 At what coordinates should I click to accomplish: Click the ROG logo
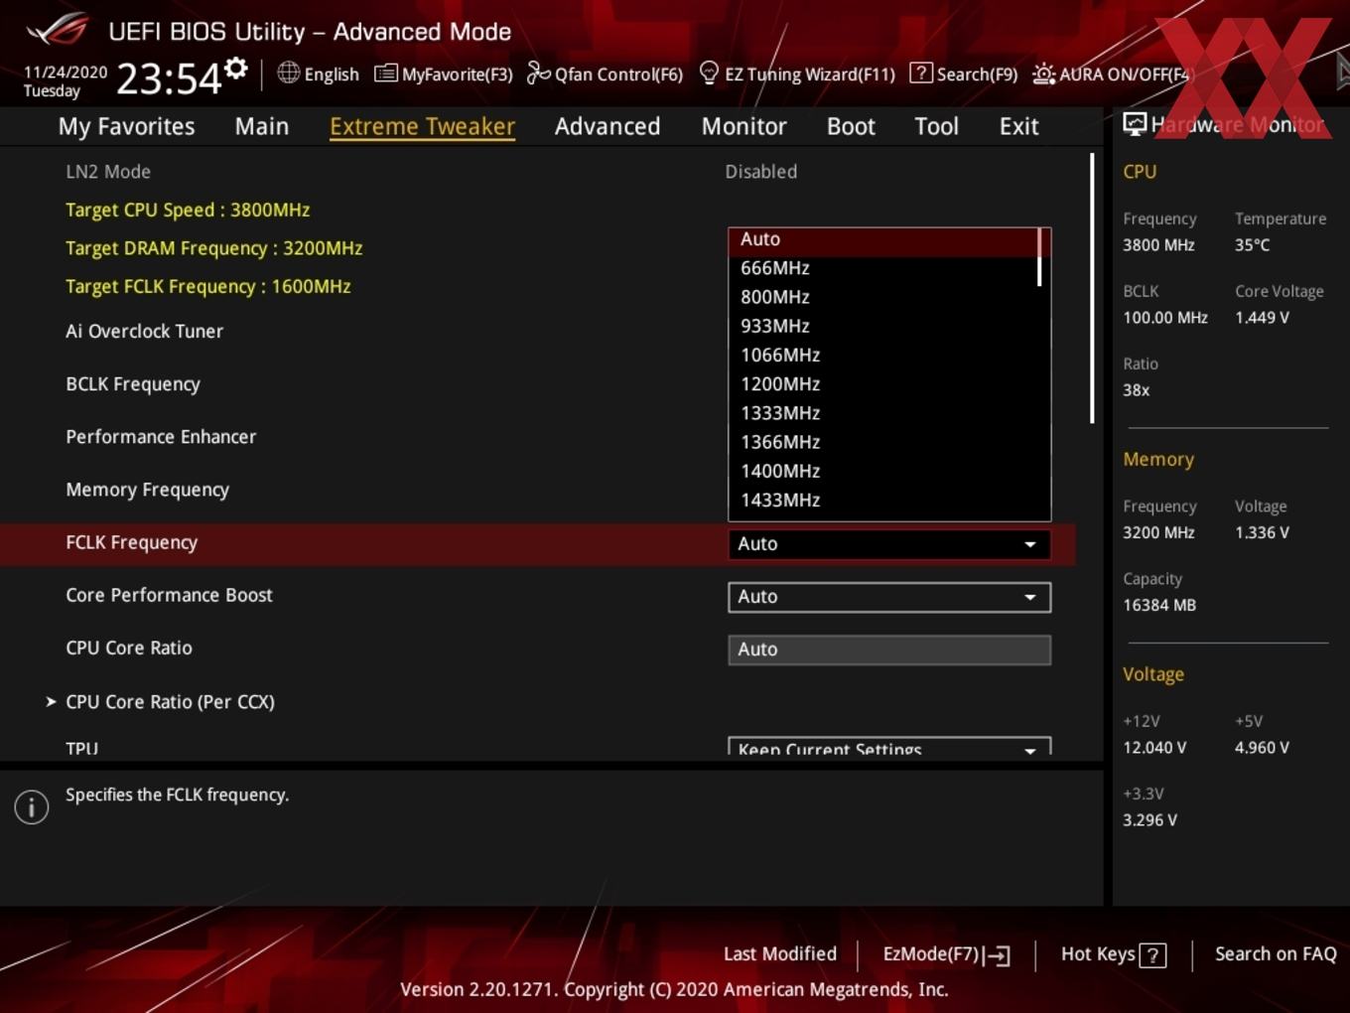[58, 28]
